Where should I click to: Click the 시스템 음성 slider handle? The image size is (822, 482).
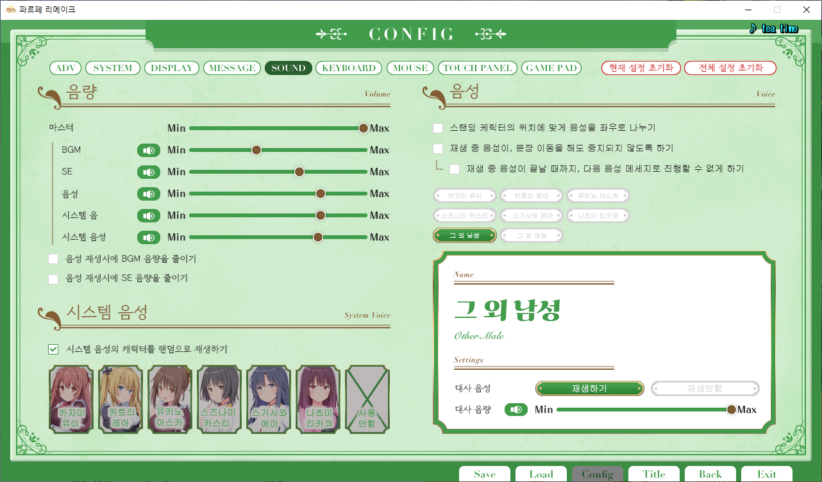(317, 237)
